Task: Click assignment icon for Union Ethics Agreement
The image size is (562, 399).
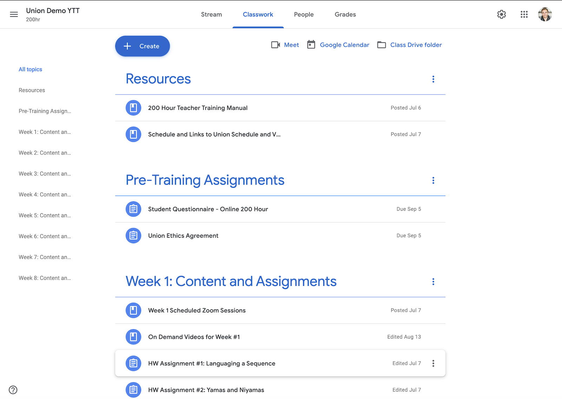Action: pyautogui.click(x=133, y=236)
